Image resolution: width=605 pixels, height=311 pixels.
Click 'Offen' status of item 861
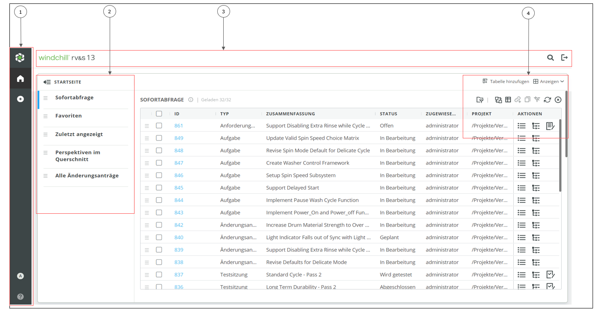tap(386, 126)
